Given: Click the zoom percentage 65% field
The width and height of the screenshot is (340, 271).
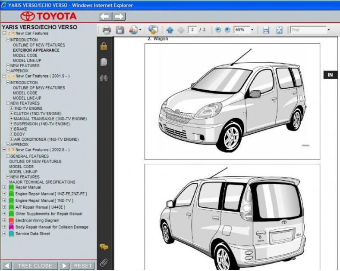Looking at the screenshot, I should coord(242,30).
